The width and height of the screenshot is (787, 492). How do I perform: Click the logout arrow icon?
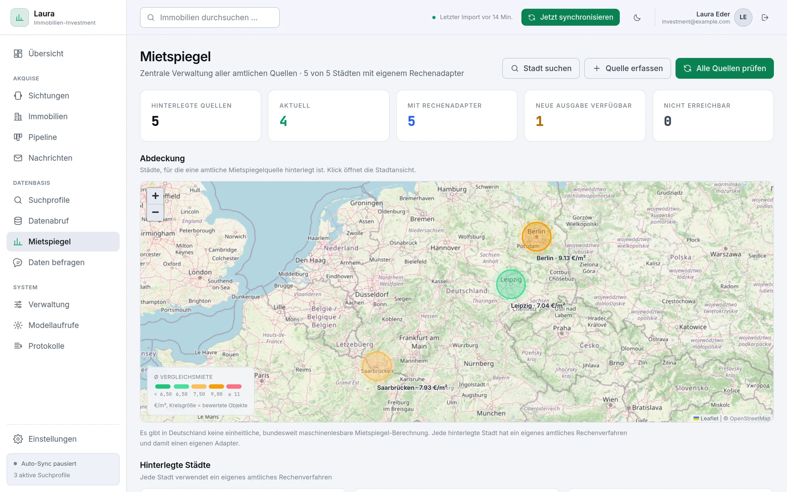(765, 17)
